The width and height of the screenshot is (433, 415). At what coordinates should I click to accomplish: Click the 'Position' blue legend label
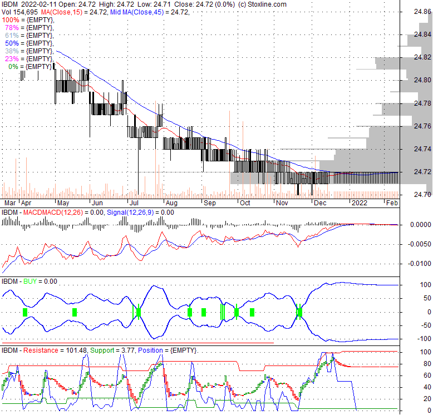tap(150, 350)
